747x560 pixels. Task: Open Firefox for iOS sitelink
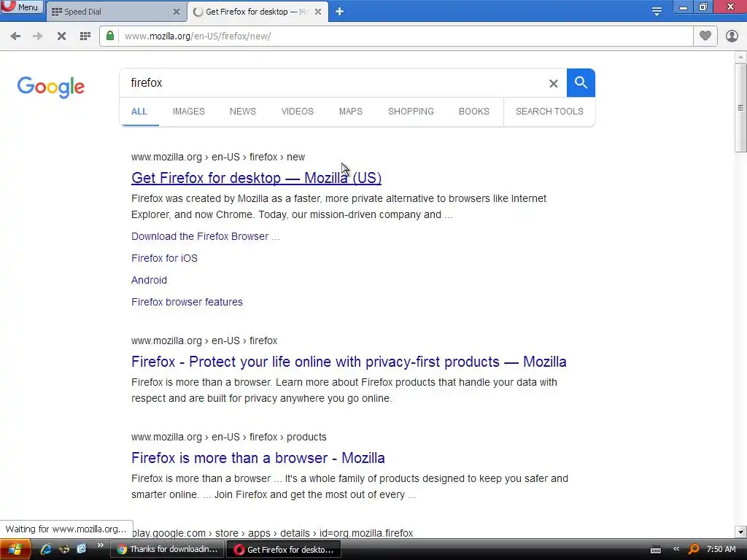click(x=164, y=258)
